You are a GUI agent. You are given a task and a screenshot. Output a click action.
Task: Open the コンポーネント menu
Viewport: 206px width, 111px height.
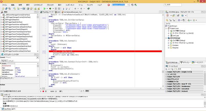click(70, 5)
